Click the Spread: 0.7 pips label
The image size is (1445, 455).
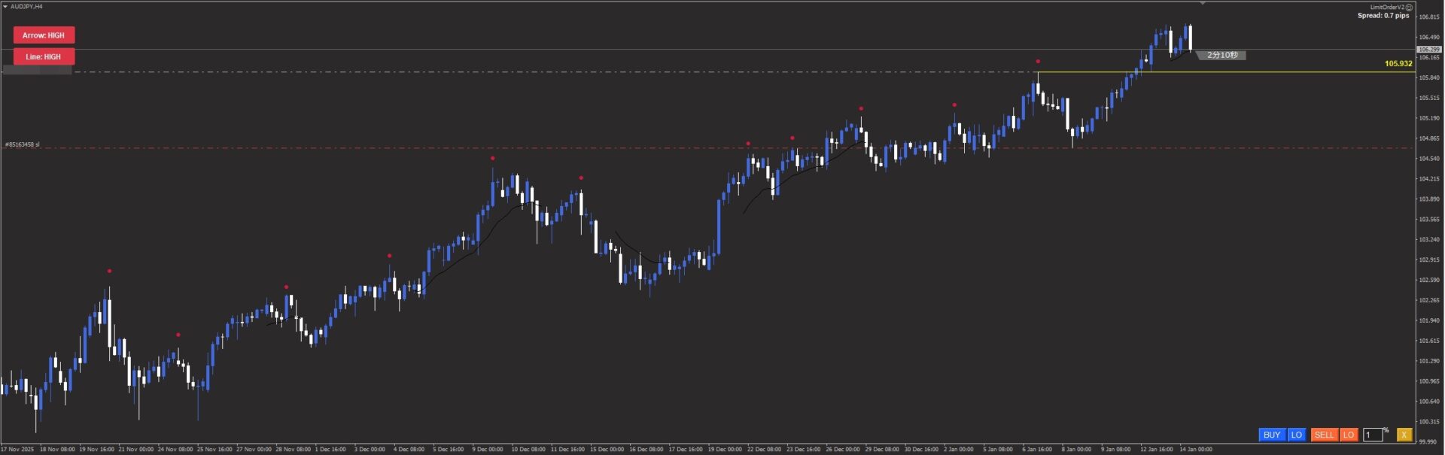coord(1383,16)
